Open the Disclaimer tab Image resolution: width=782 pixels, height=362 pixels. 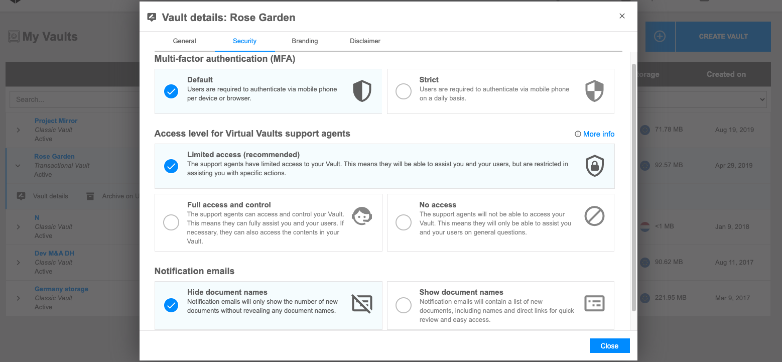coord(365,41)
